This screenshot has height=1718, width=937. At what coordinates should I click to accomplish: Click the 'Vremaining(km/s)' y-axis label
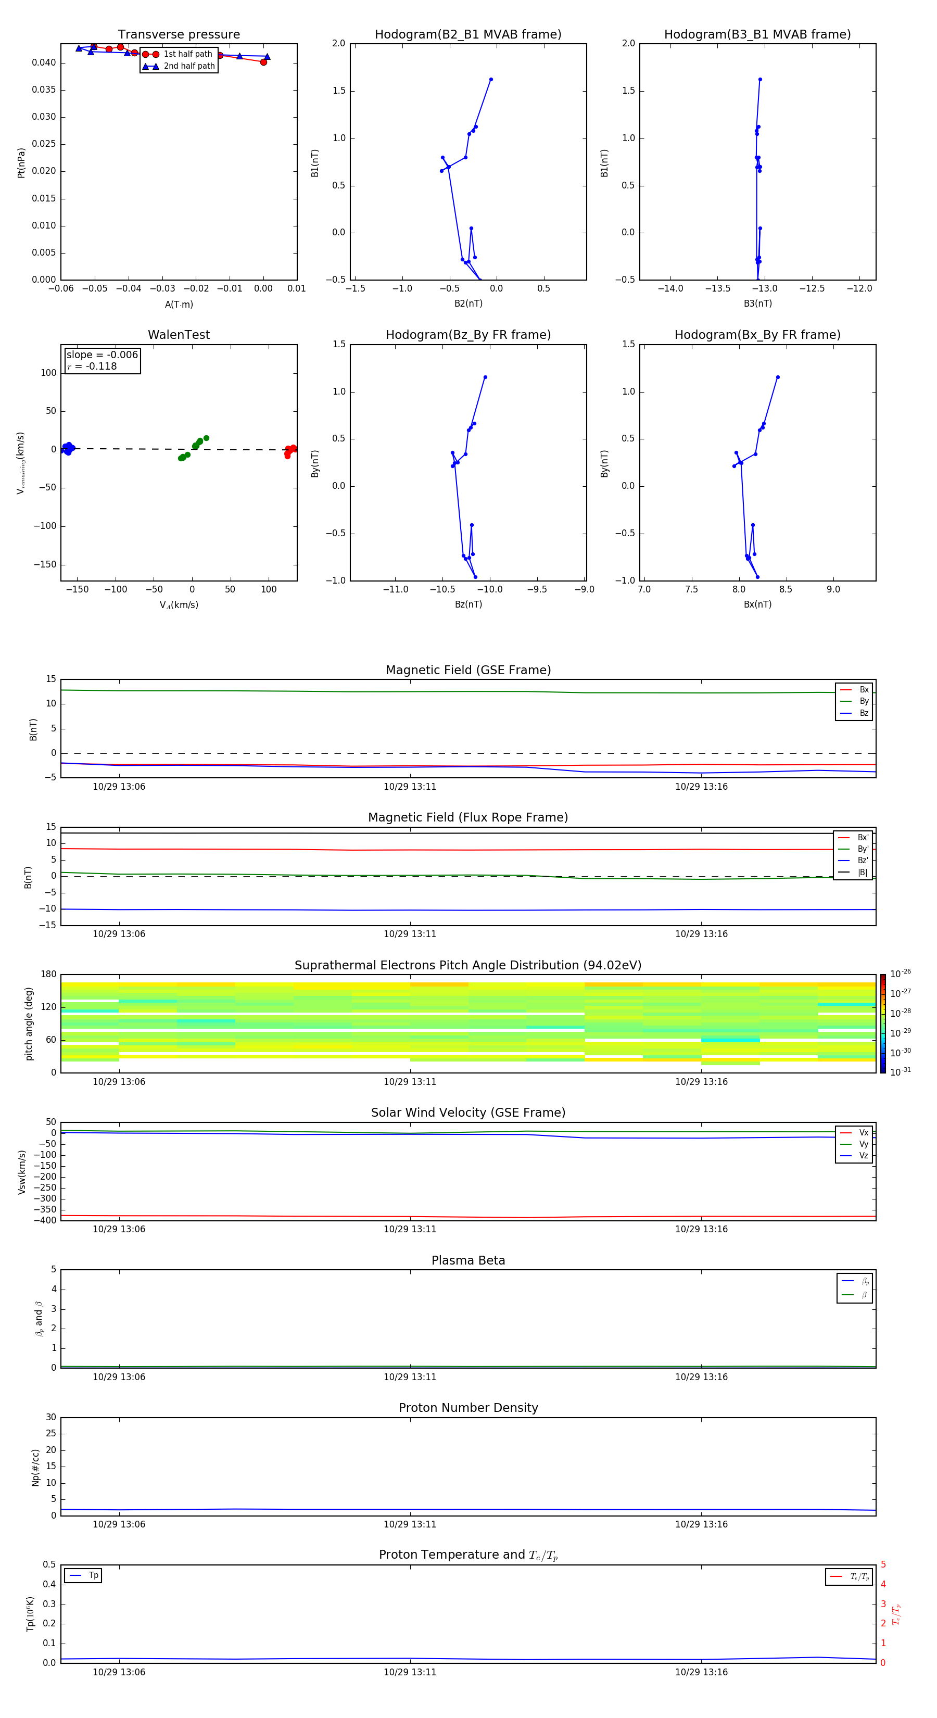tap(21, 463)
